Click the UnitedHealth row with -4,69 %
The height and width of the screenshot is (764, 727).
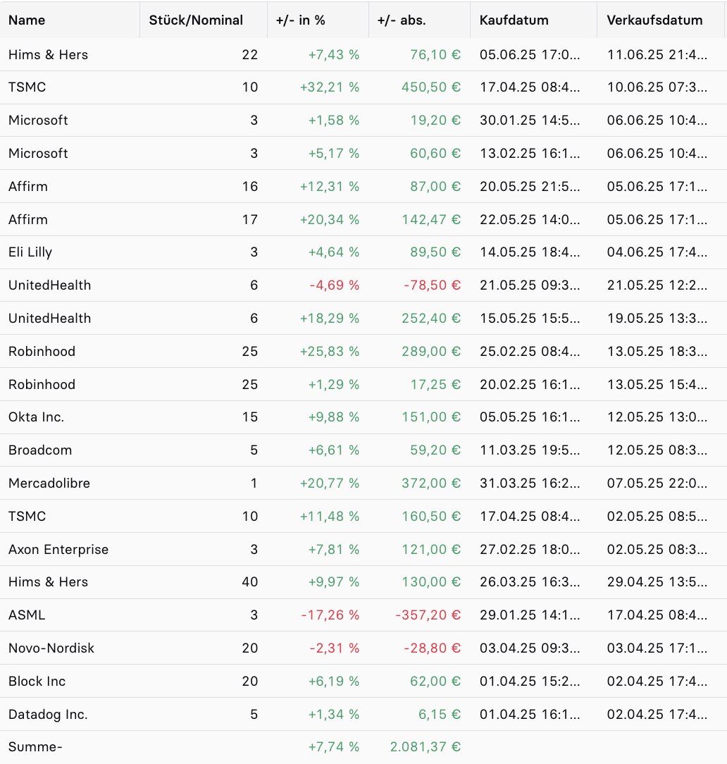pyautogui.click(x=363, y=285)
